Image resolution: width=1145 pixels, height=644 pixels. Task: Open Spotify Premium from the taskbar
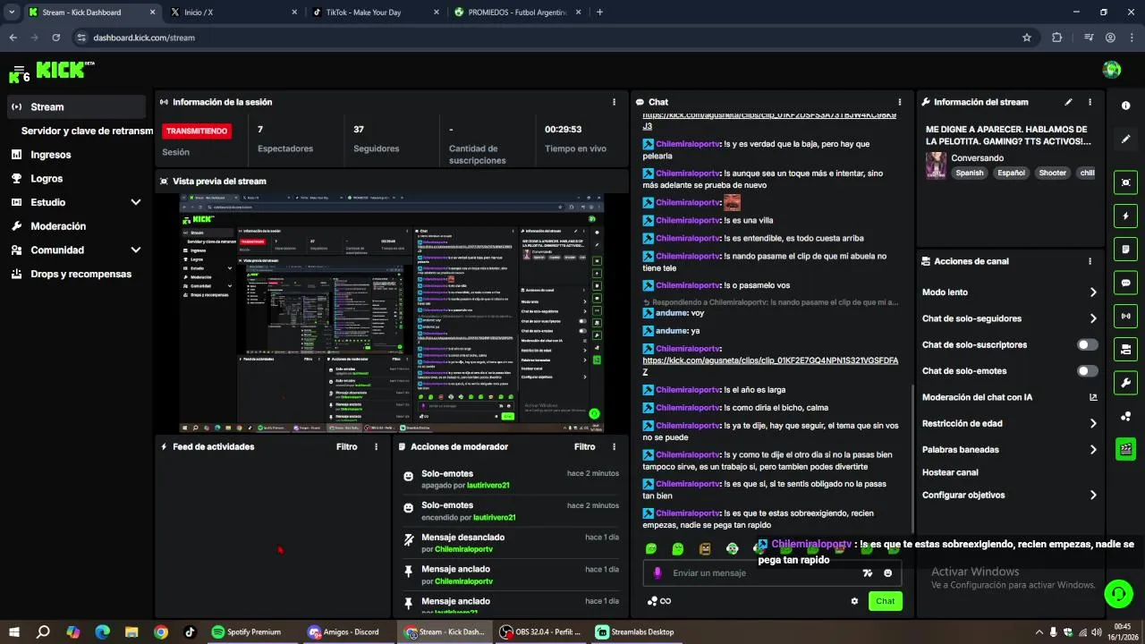[x=249, y=631]
